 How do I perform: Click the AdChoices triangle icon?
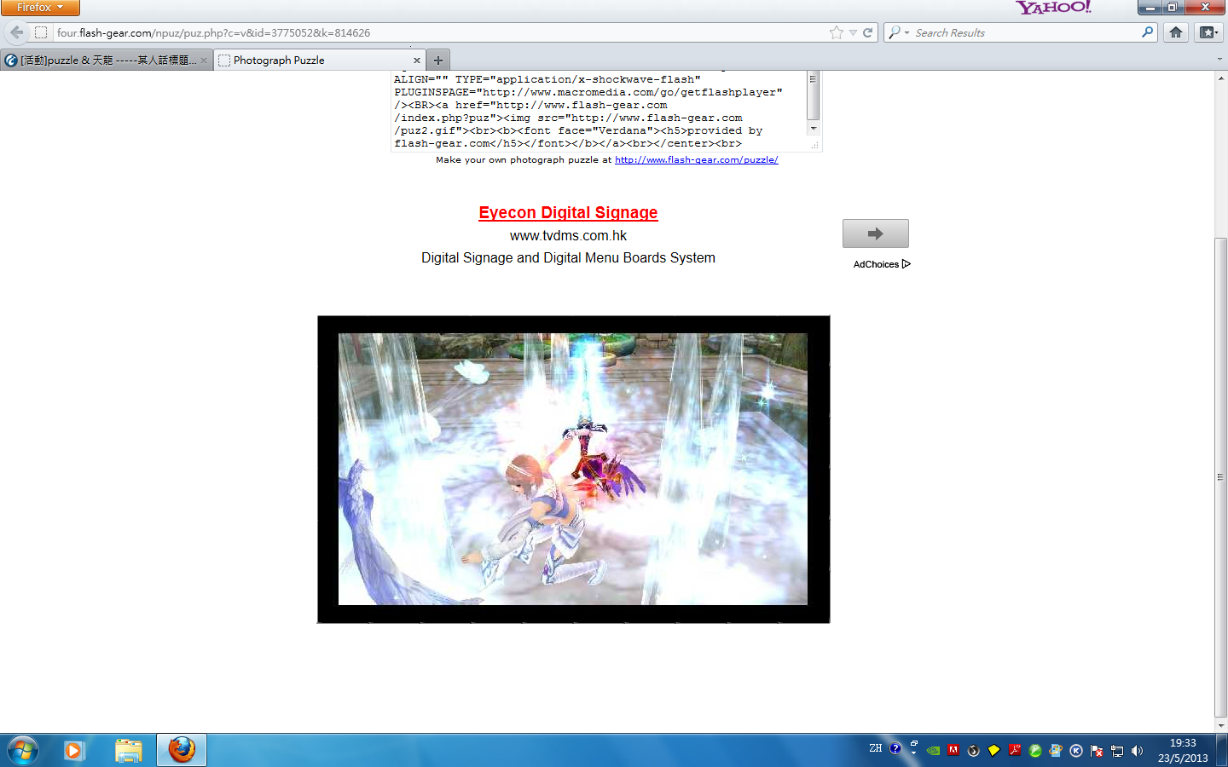pyautogui.click(x=907, y=264)
